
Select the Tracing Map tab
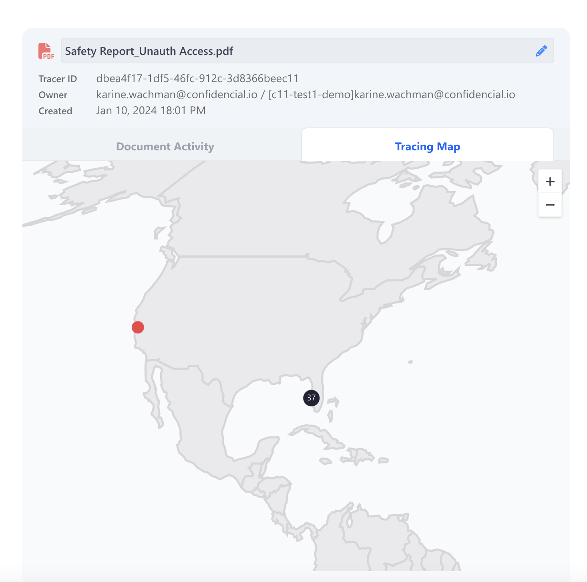point(427,147)
